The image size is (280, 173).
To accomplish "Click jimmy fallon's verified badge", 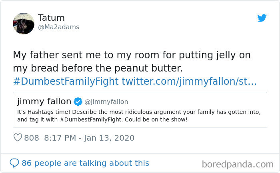I will 78,101.
